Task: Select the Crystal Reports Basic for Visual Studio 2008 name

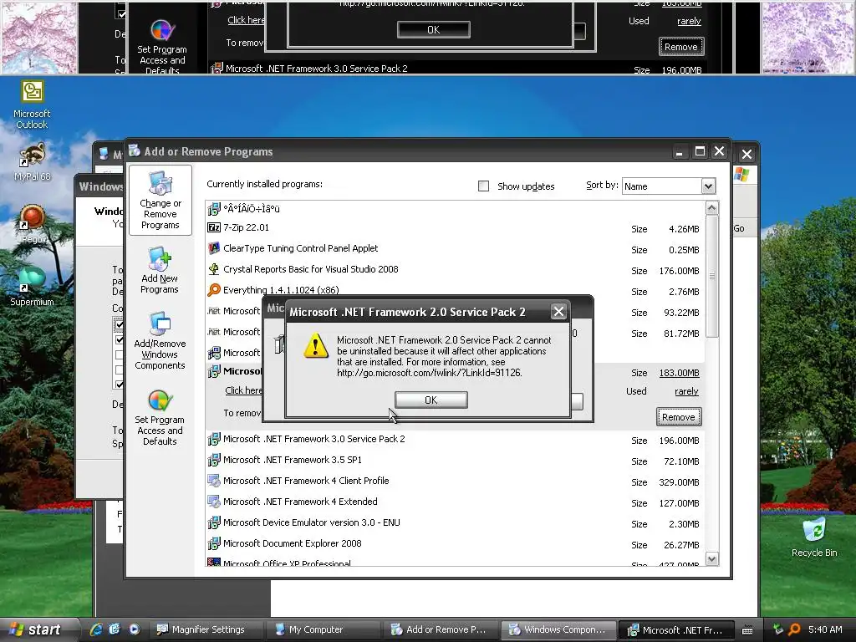Action: coord(311,269)
